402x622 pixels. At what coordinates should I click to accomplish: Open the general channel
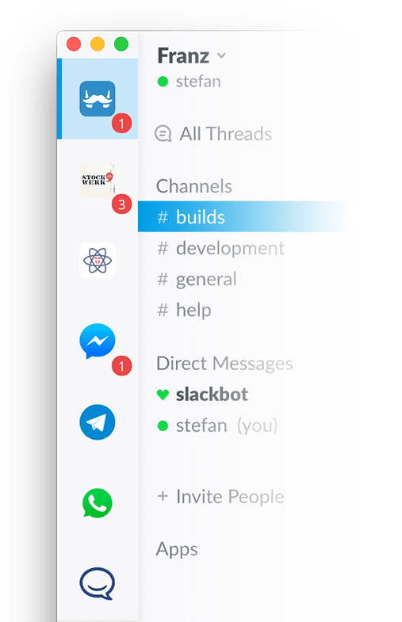197,279
